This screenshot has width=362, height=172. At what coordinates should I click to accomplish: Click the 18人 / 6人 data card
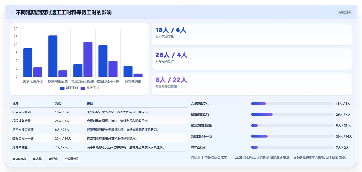point(252,34)
